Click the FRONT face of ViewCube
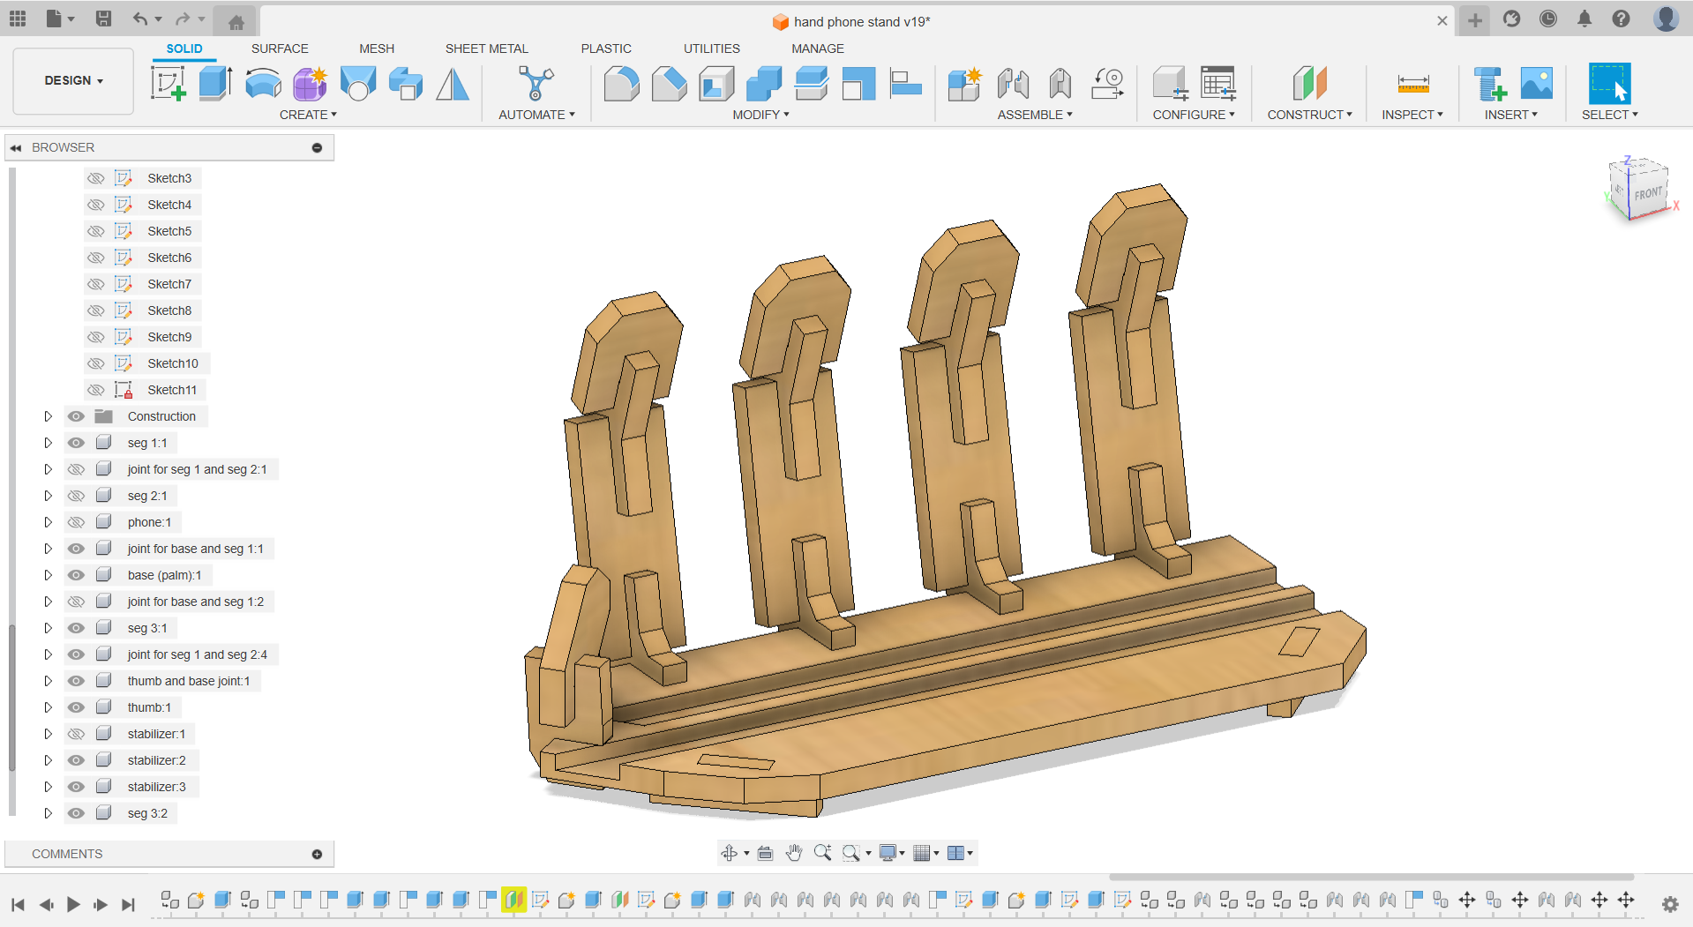 (1646, 193)
